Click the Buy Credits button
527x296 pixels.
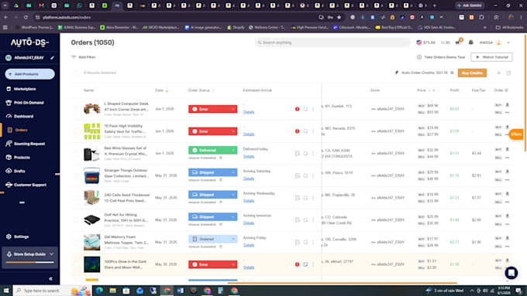[x=472, y=73]
